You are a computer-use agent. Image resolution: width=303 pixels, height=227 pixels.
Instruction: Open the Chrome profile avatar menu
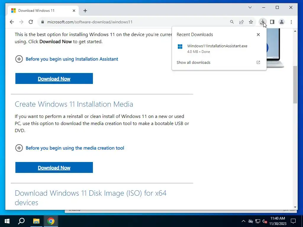tap(282, 22)
